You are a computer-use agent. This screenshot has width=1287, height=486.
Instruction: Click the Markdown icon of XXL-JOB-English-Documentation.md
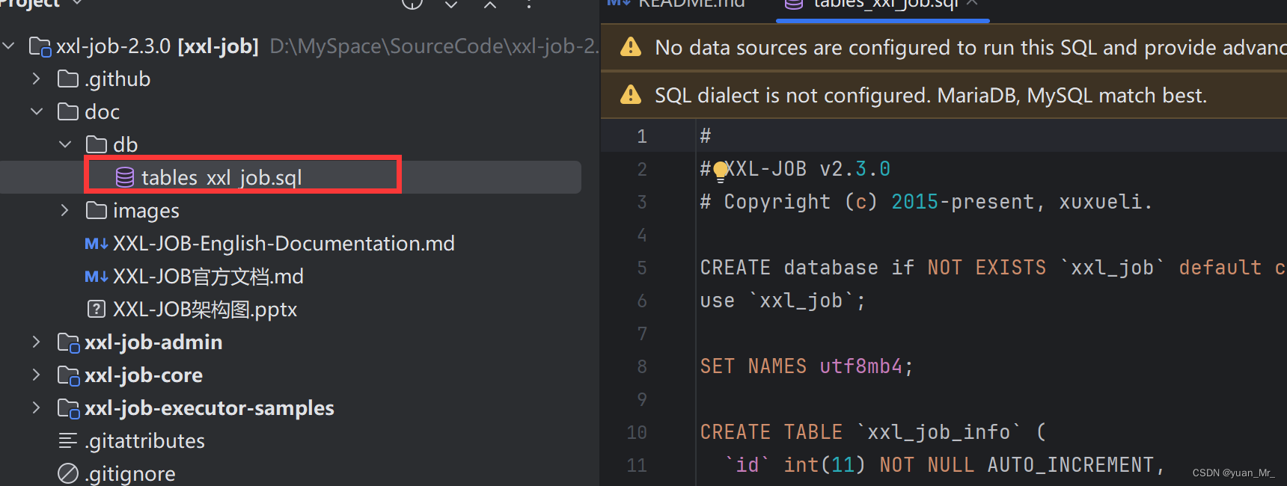pos(97,244)
